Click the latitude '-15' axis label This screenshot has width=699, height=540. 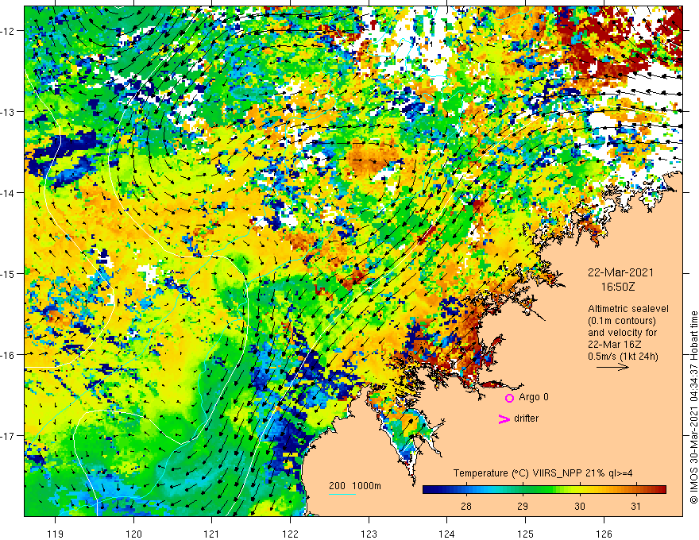pyautogui.click(x=9, y=273)
